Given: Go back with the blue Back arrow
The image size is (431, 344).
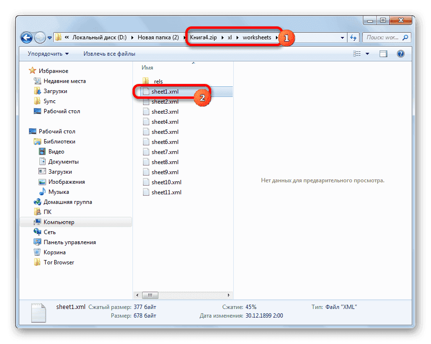Looking at the screenshot, I should tap(27, 37).
